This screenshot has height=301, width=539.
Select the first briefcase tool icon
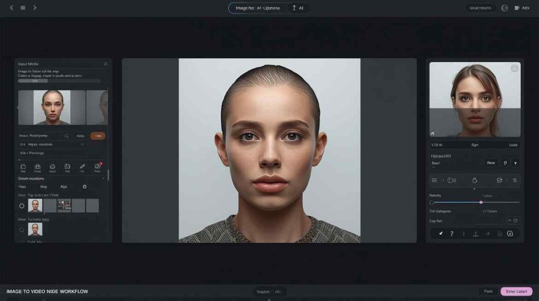tap(23, 168)
